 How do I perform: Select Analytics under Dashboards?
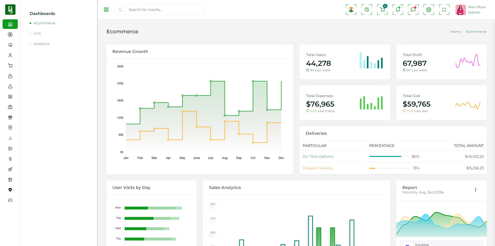pyautogui.click(x=42, y=44)
